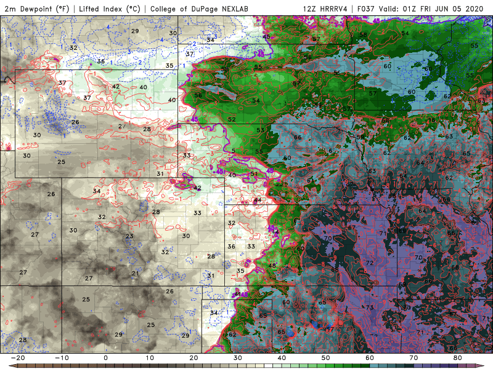Click the 48 dewpoint value on the map
The width and height of the screenshot is (493, 369).
coord(272,266)
